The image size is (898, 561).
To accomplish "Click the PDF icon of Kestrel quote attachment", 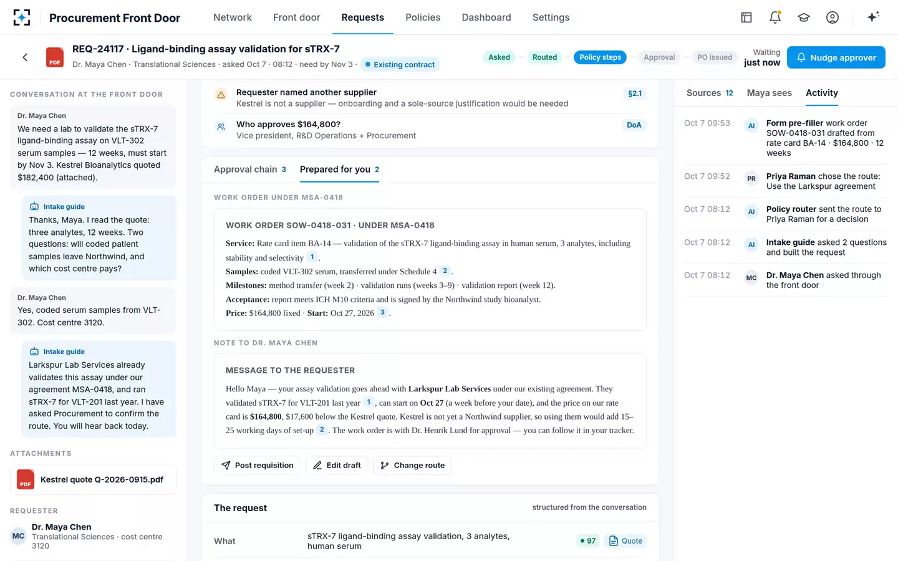I will coord(26,479).
